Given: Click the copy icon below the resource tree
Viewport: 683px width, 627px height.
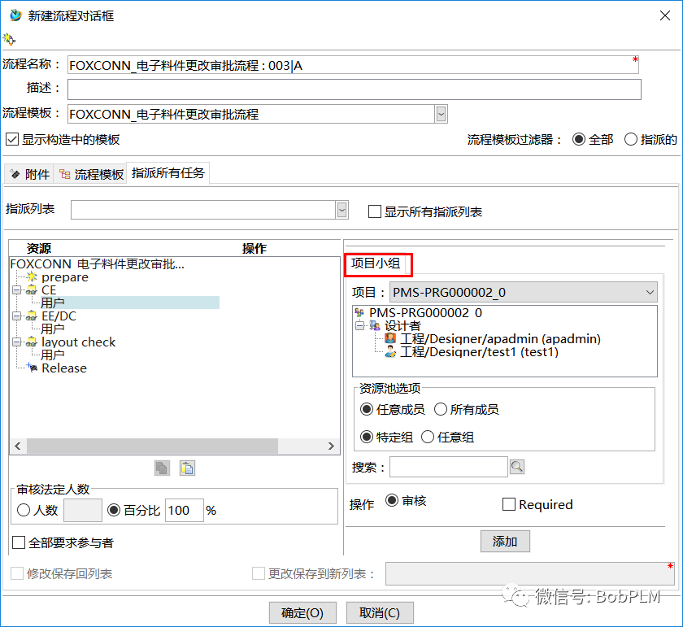Looking at the screenshot, I should point(162,468).
